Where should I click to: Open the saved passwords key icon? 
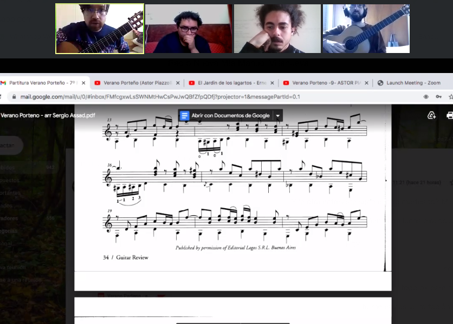pos(438,97)
